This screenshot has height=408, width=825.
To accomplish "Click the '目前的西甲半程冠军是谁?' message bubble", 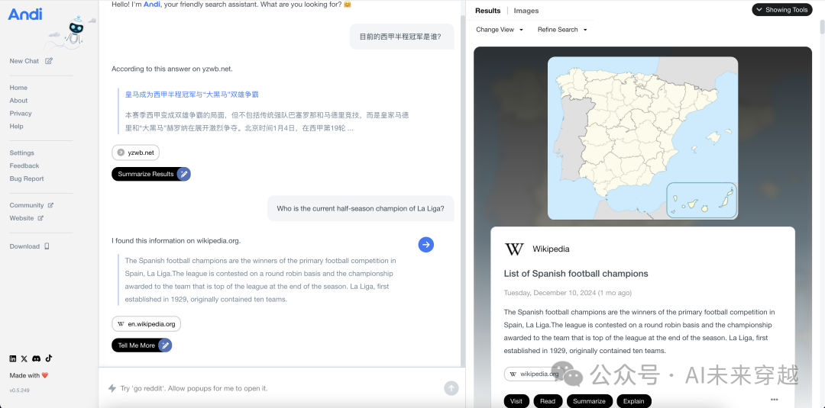I will click(402, 37).
